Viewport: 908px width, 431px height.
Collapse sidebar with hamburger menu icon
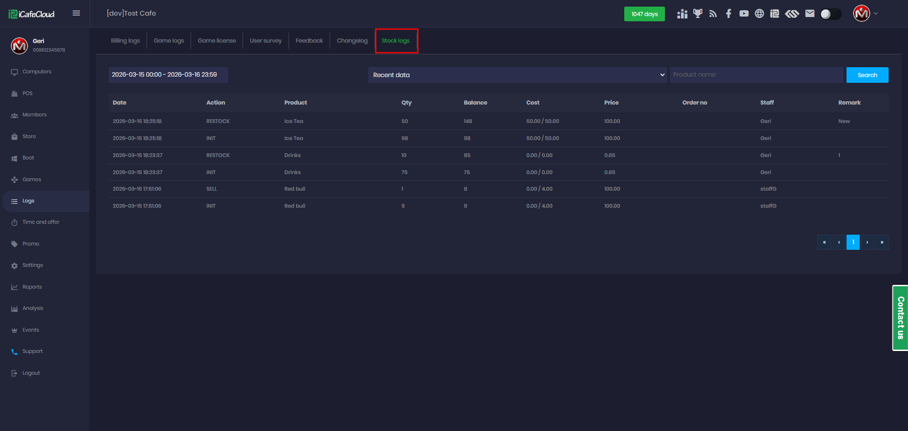tap(76, 13)
